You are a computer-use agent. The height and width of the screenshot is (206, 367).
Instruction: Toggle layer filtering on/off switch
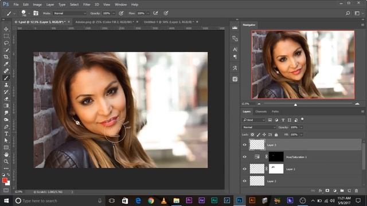click(302, 120)
